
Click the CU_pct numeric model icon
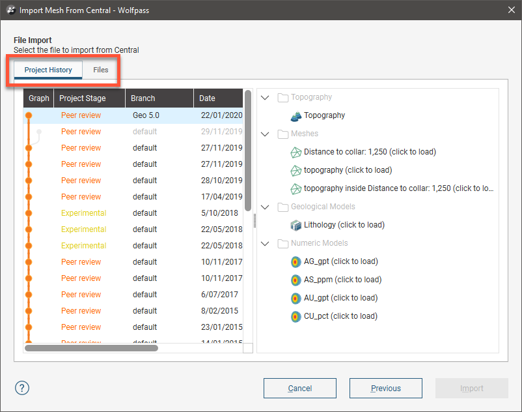[296, 316]
